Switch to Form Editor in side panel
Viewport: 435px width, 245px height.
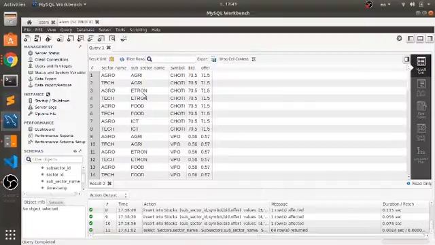(421, 87)
